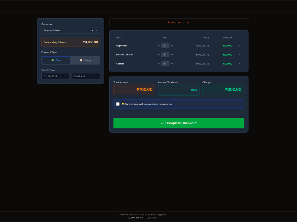Click the Carrots quantity field
Image resolution: width=297 pixels, height=222 pixels.
tap(165, 64)
